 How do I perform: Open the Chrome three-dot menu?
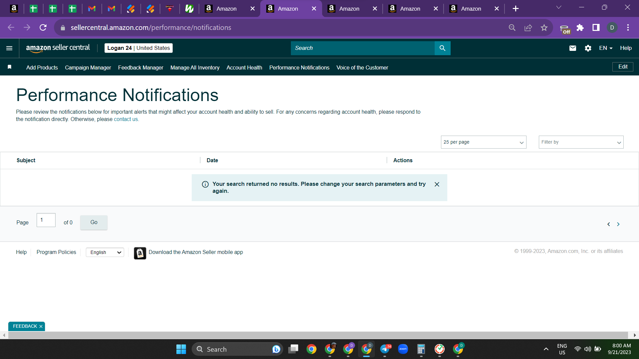click(x=628, y=28)
